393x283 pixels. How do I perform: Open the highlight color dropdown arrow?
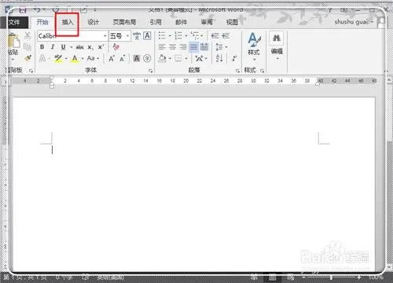(66, 59)
